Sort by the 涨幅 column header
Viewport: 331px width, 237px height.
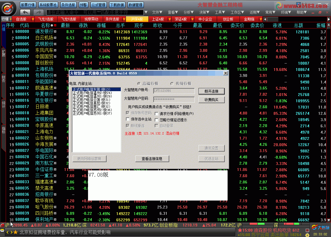click(x=101, y=26)
